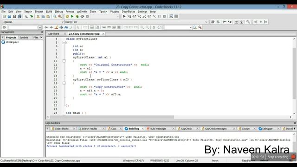The height and width of the screenshot is (167, 297).
Task: Click the Windows (CR+LF) status bar entry
Action: pos(133,161)
